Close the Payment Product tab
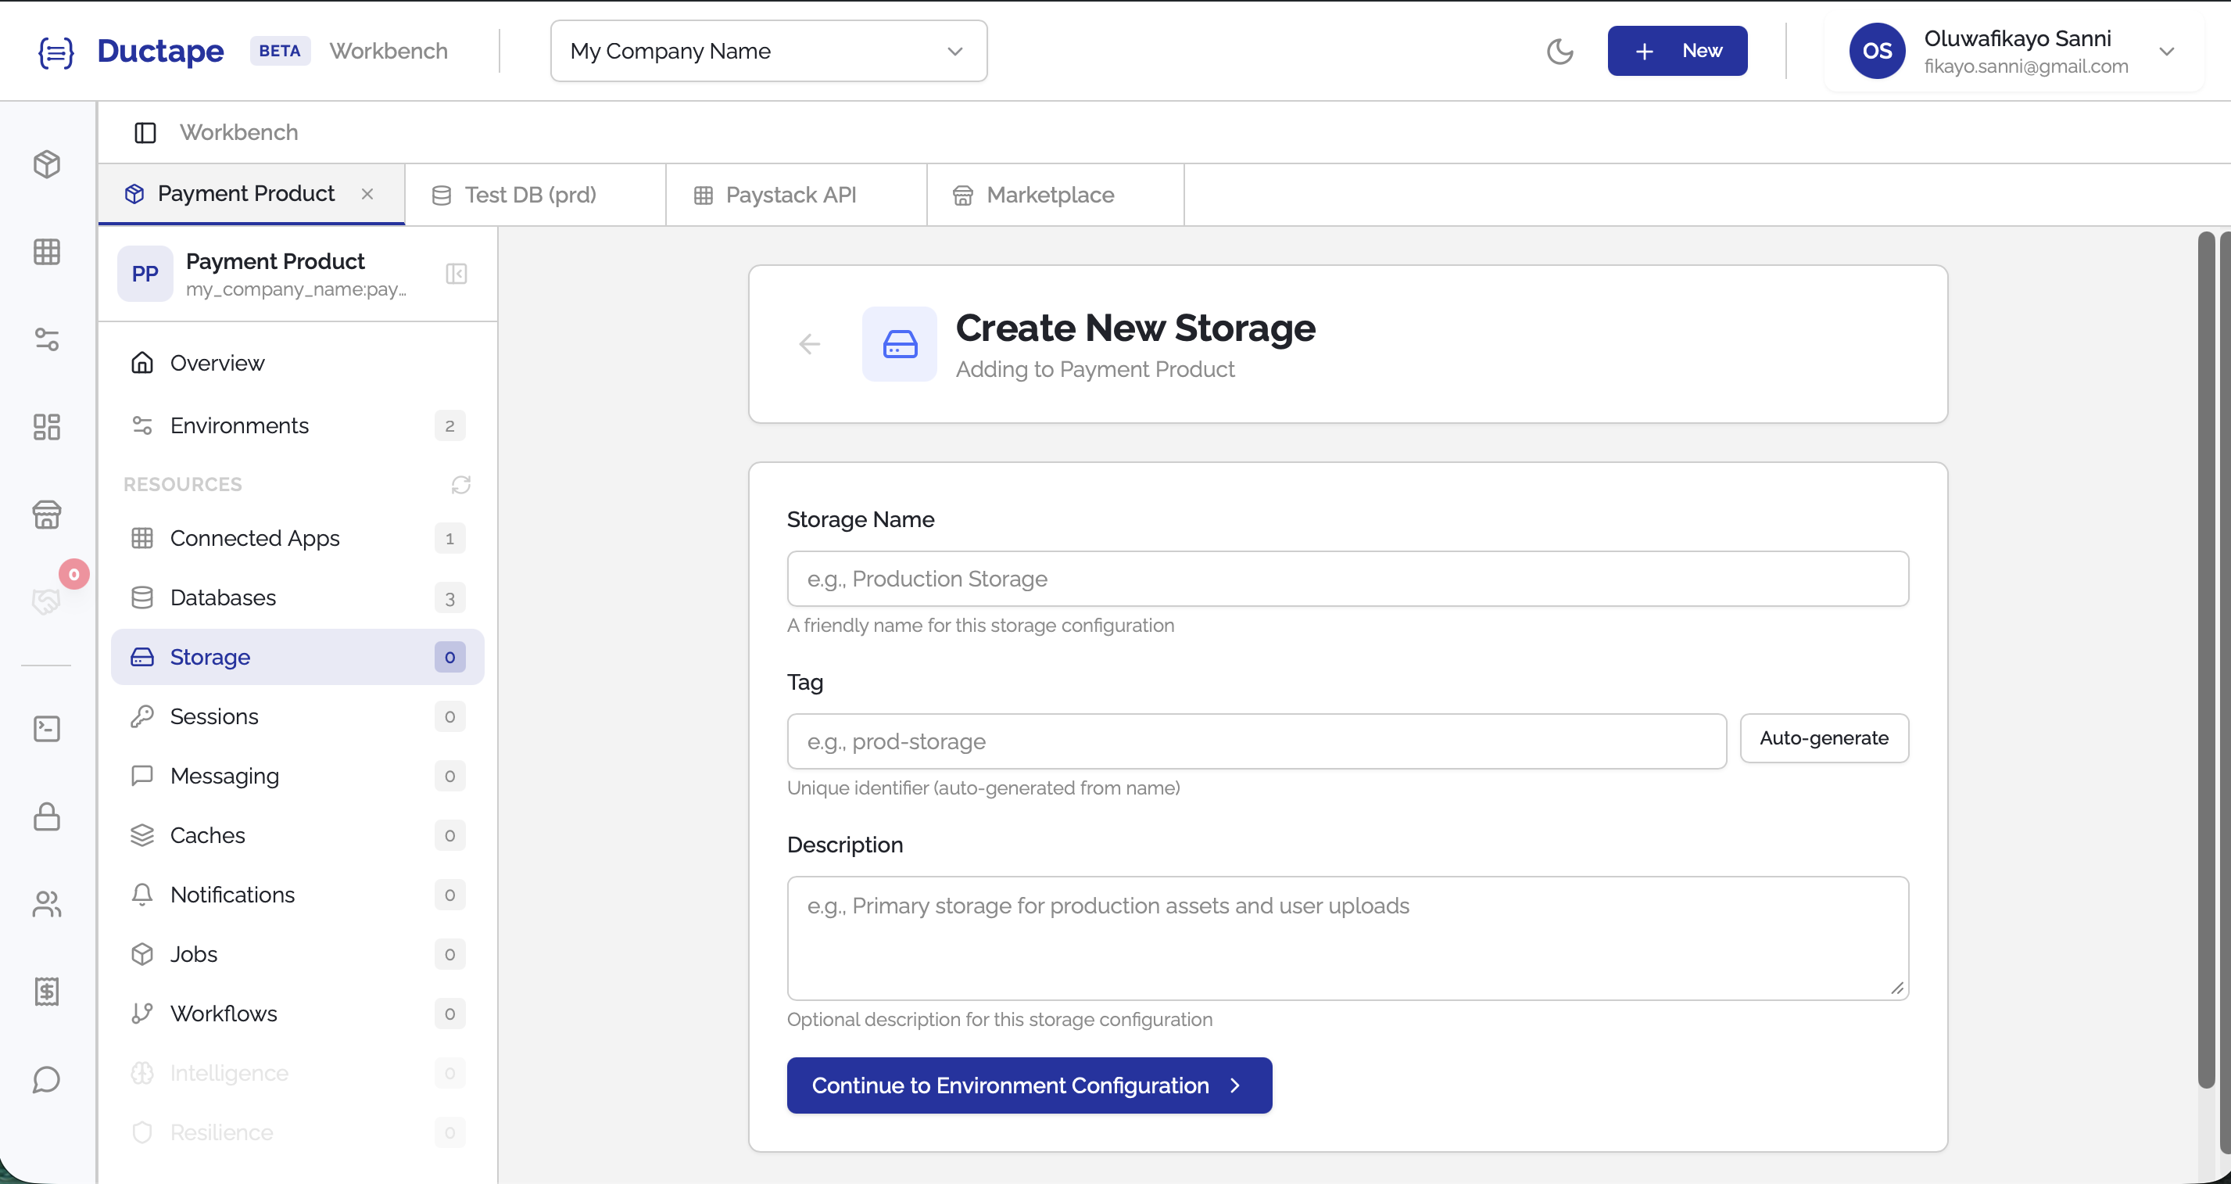This screenshot has height=1184, width=2231. [x=367, y=194]
